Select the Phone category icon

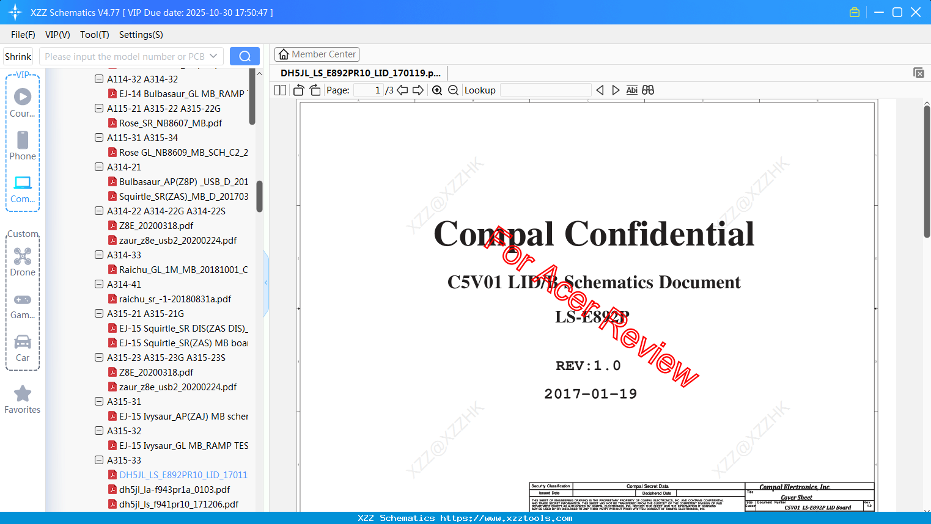[23, 140]
